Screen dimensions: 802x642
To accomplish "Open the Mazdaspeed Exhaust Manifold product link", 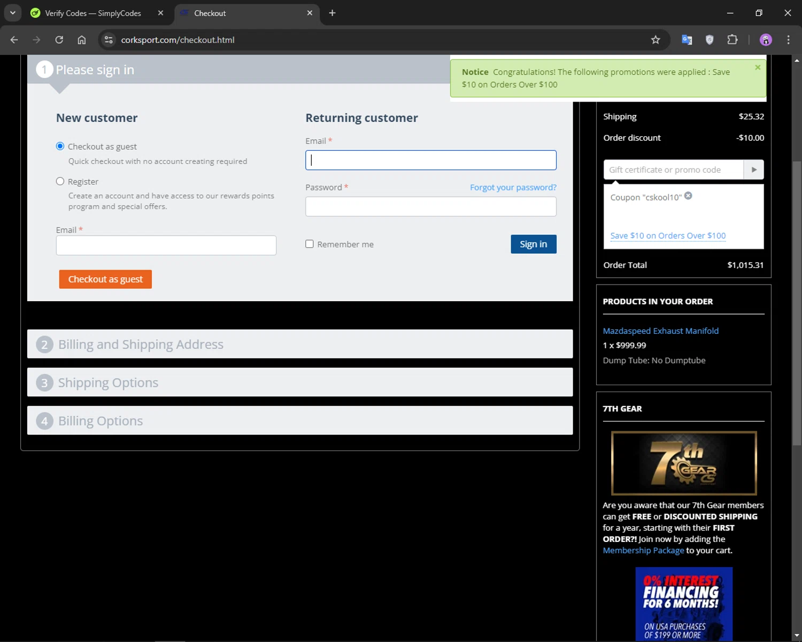I will click(x=661, y=331).
